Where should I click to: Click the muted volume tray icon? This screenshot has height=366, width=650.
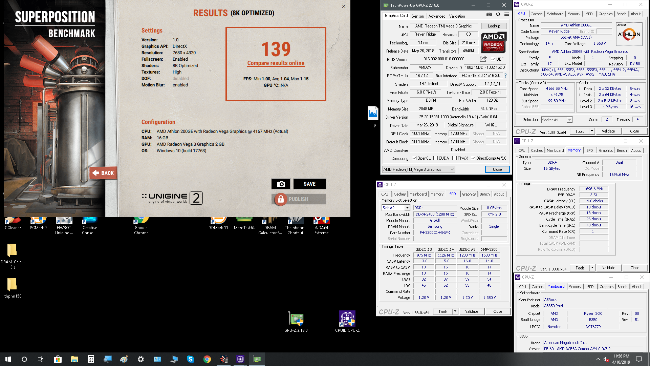pos(606,359)
